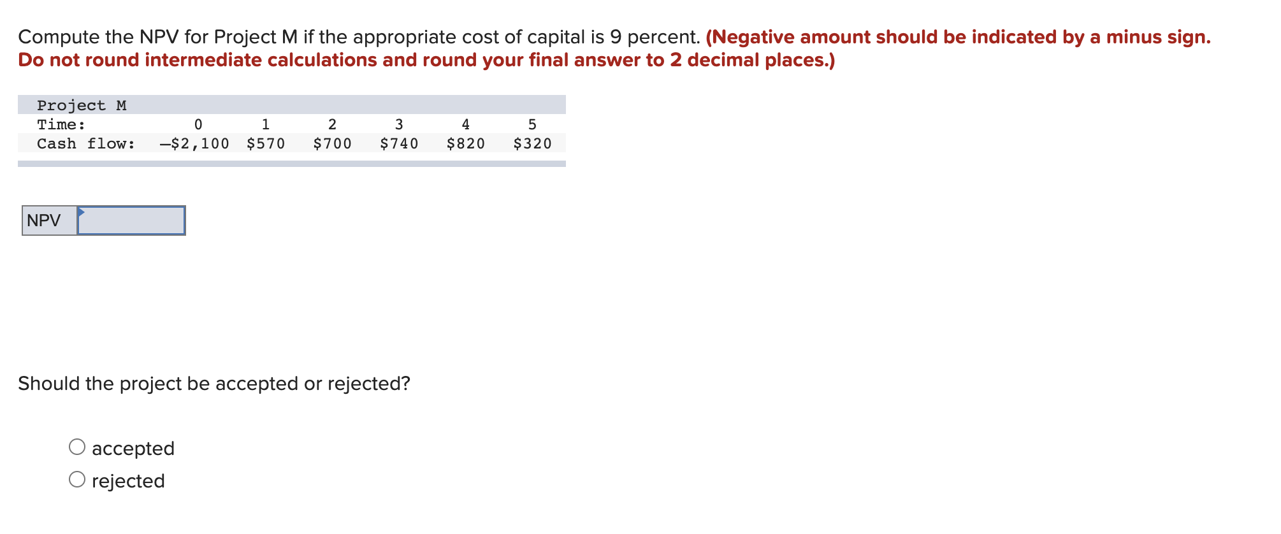
Task: Select the rejected radio button
Action: [77, 479]
